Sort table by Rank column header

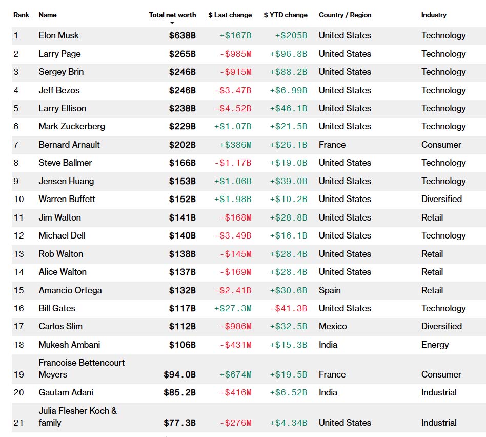21,15
